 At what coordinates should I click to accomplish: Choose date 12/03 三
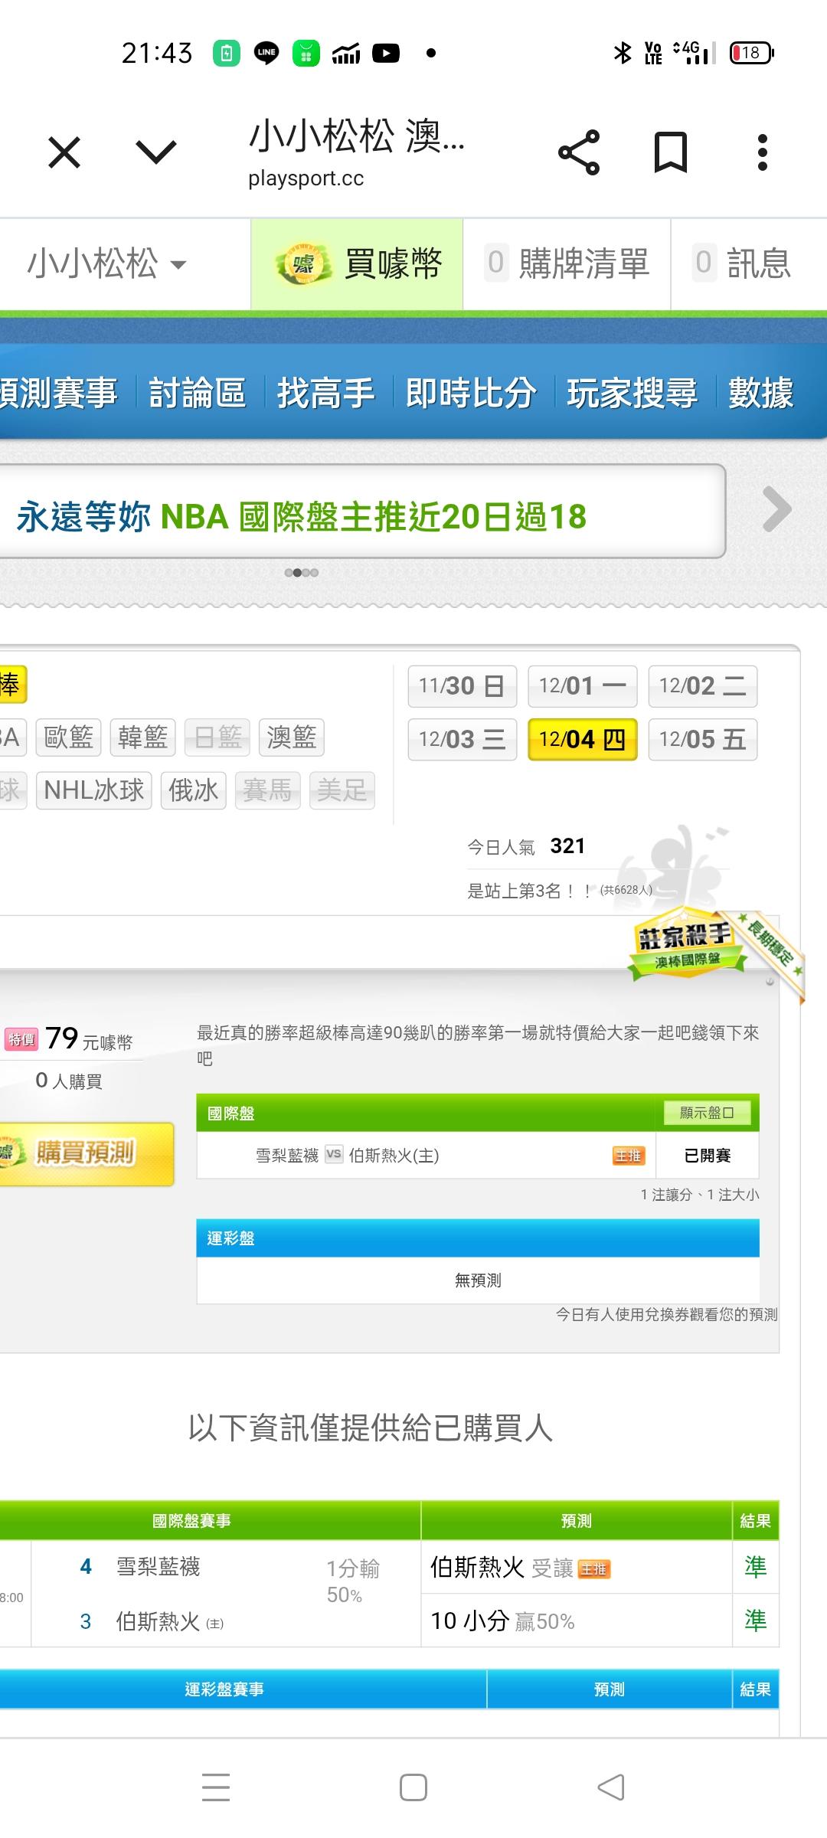point(463,739)
